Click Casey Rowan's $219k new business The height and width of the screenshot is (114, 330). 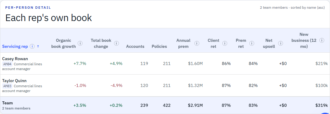(322, 63)
